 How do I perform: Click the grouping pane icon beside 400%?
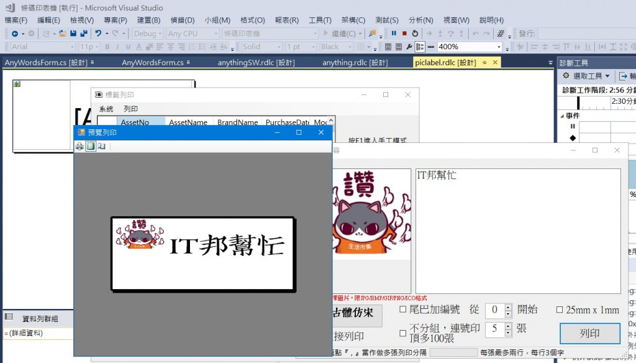(420, 47)
